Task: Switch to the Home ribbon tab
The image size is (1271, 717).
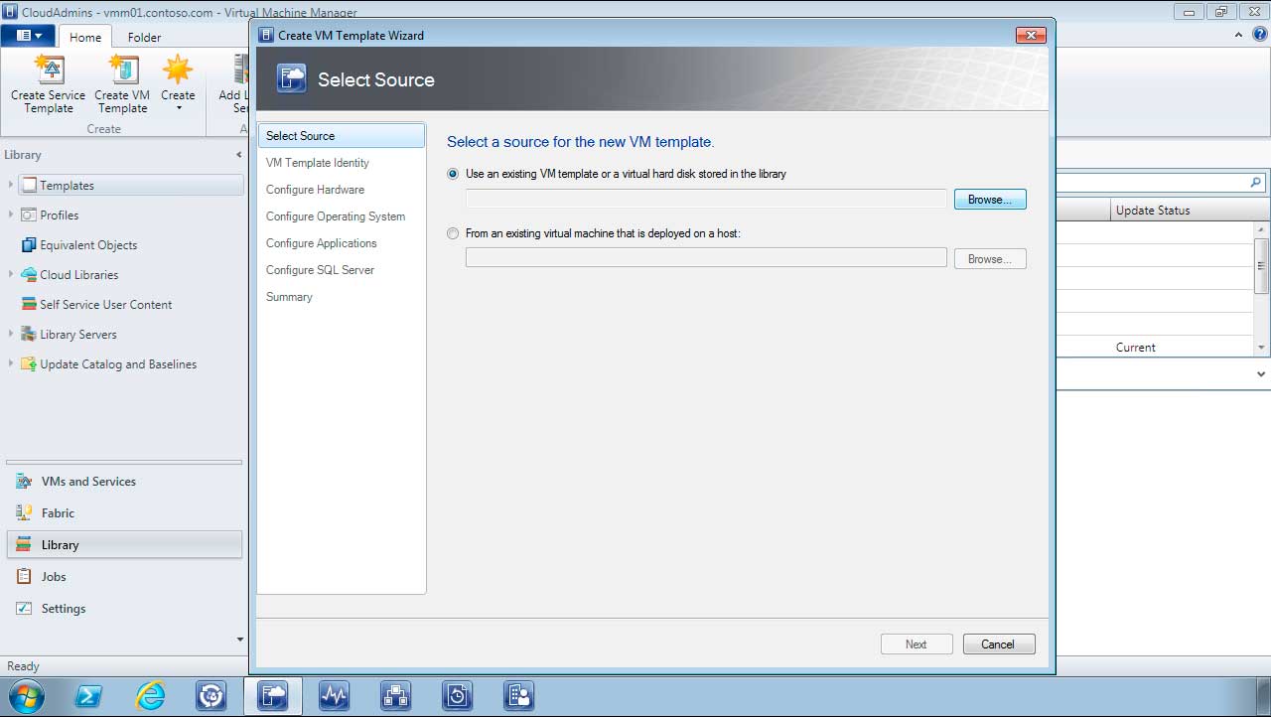Action: pos(85,37)
